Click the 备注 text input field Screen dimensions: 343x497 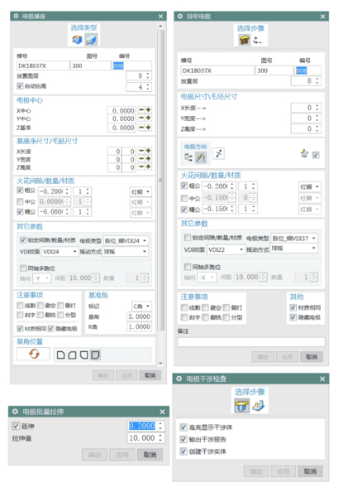251,342
